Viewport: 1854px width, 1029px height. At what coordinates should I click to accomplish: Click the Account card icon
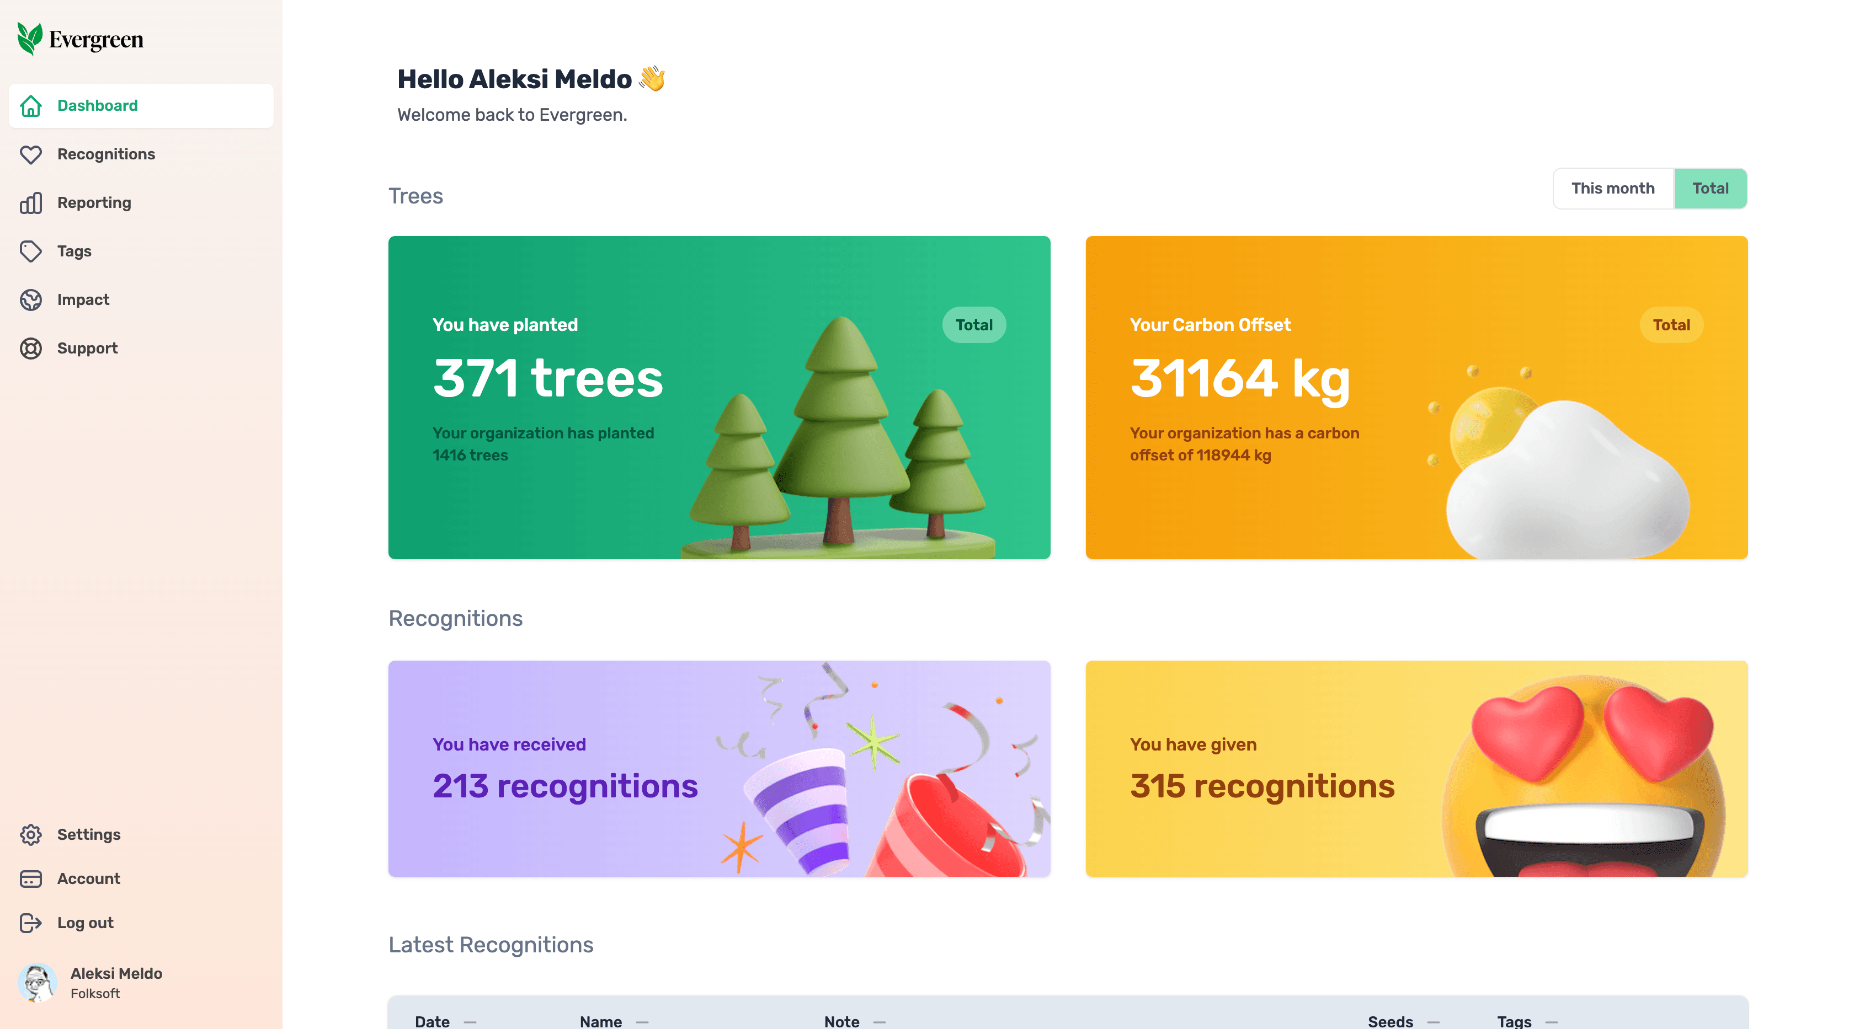click(30, 878)
